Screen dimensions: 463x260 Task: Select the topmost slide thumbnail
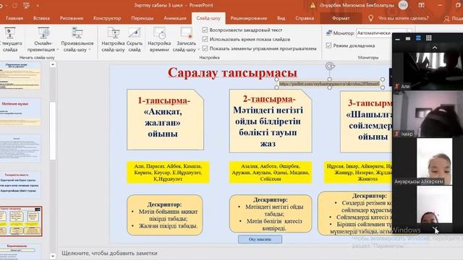pos(20,75)
